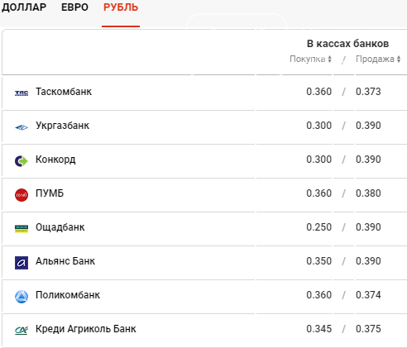Screen dimensions: 407x348
Task: Click the В кассах банков header
Action: pyautogui.click(x=347, y=44)
